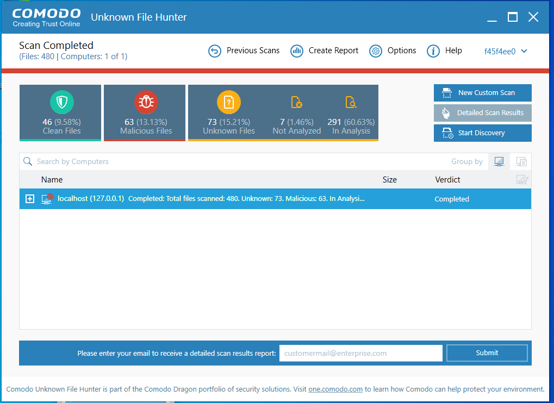This screenshot has width=554, height=403.
Task: Click the In Analysis file icon
Action: (x=351, y=102)
